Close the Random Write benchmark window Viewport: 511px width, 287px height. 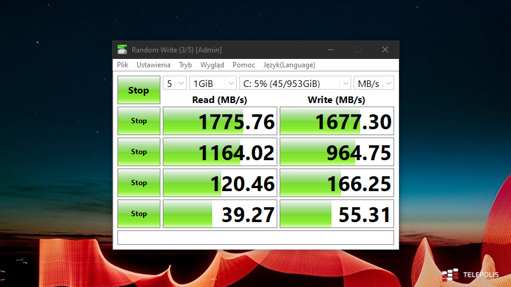tap(385, 49)
